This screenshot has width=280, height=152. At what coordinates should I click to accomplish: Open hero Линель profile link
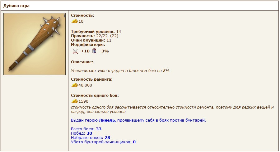pyautogui.click(x=107, y=120)
